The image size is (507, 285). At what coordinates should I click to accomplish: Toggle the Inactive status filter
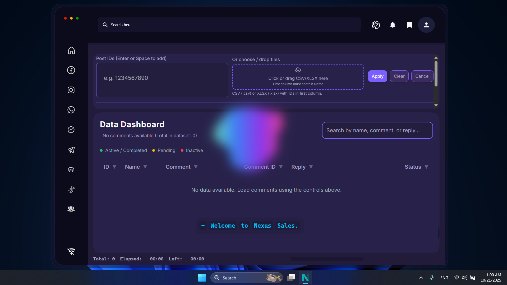[x=192, y=150]
